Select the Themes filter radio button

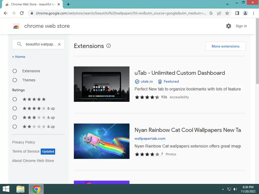pyautogui.click(x=15, y=80)
